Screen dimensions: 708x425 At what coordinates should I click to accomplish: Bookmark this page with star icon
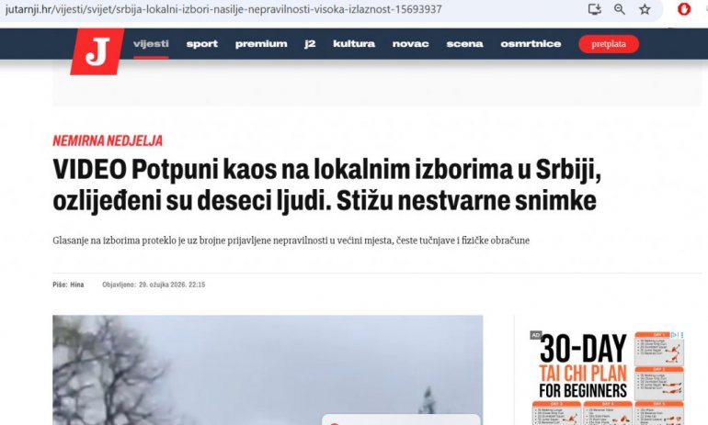pos(645,9)
